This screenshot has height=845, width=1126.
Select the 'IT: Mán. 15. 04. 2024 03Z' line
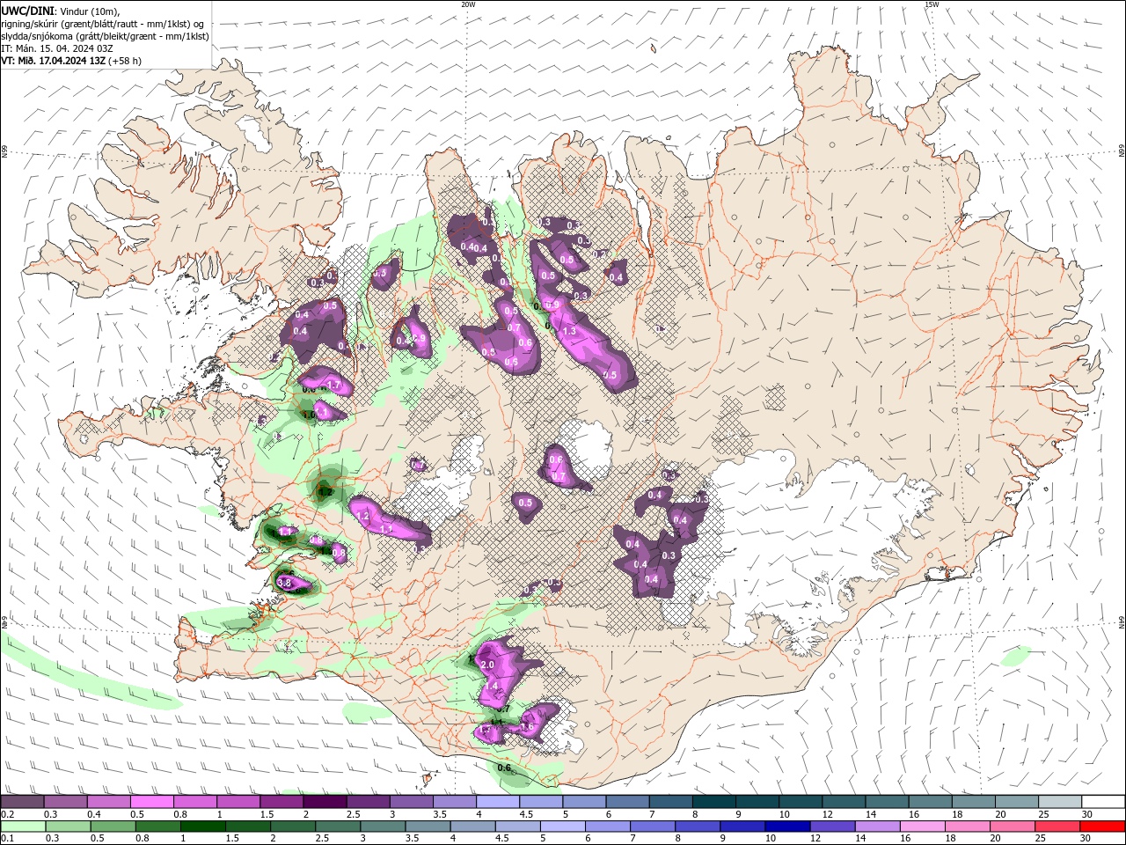[56, 48]
